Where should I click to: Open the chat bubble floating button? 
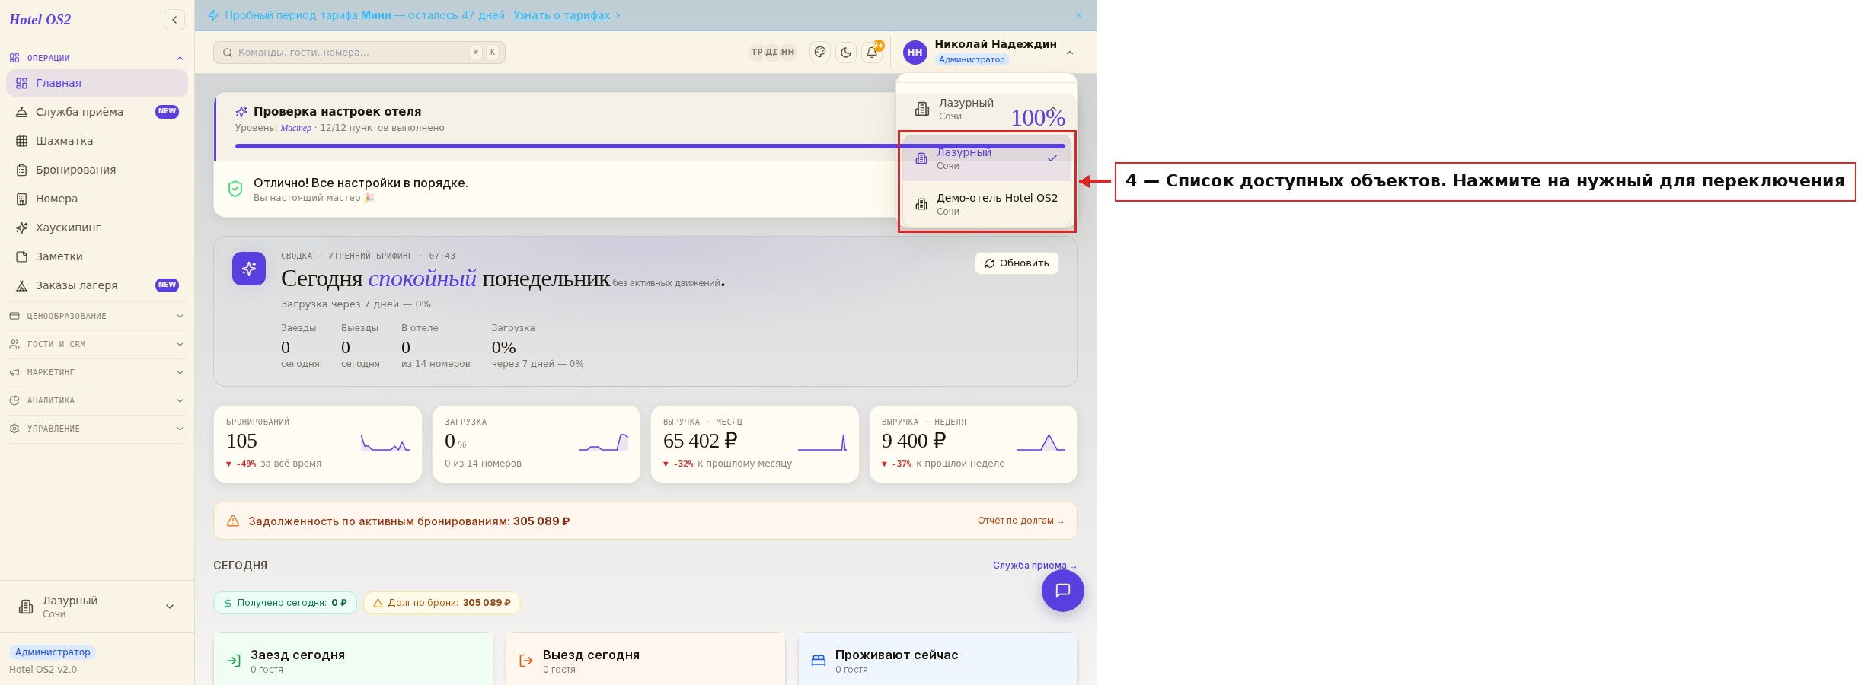tap(1062, 591)
